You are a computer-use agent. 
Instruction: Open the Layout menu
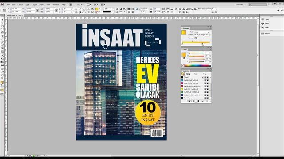tap(20, 5)
